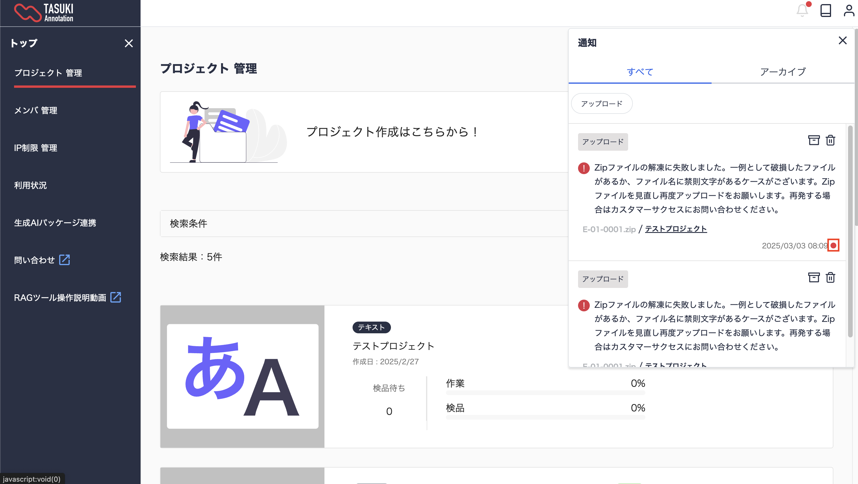
Task: Open メンバ 管理 in sidebar
Action: 36,110
